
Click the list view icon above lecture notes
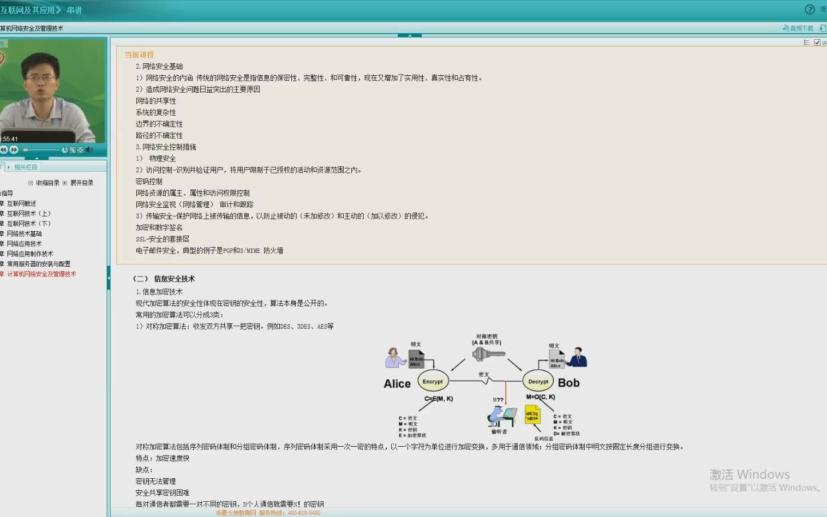coord(806,43)
